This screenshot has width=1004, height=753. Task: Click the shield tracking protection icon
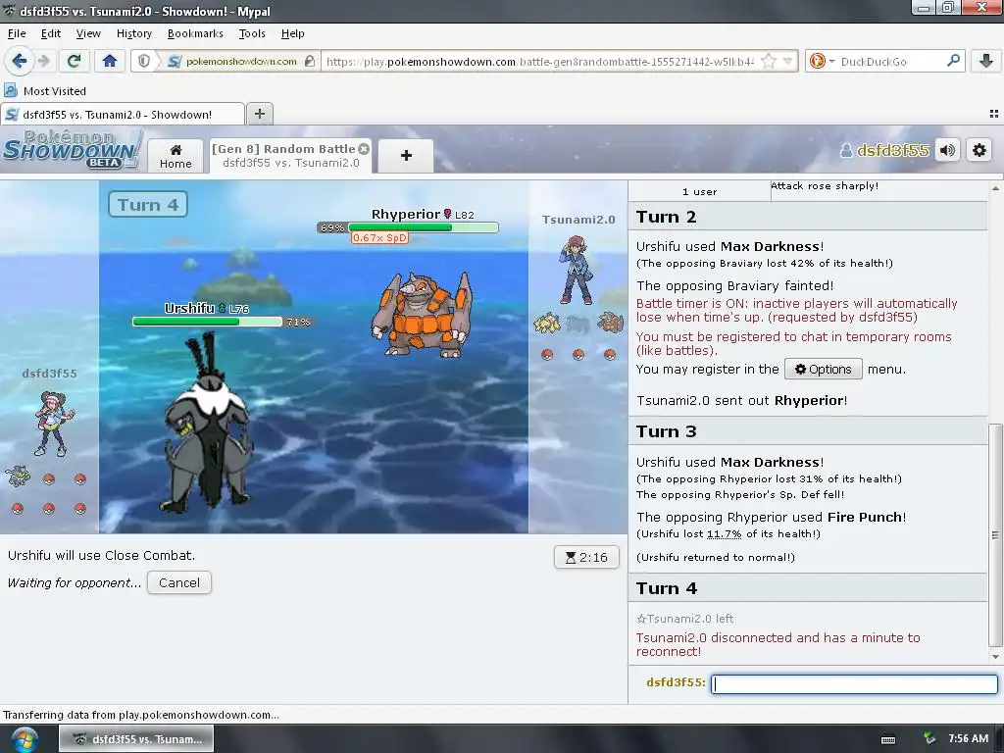145,61
